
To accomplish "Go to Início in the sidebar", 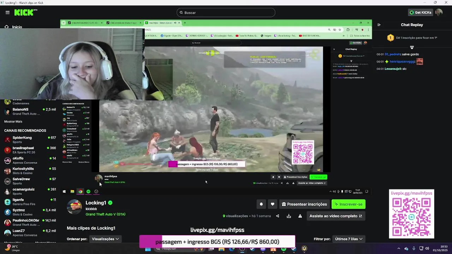I will 17,27.
